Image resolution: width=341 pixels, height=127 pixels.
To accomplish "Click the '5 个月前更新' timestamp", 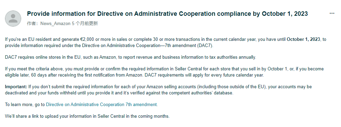I will point(85,23).
